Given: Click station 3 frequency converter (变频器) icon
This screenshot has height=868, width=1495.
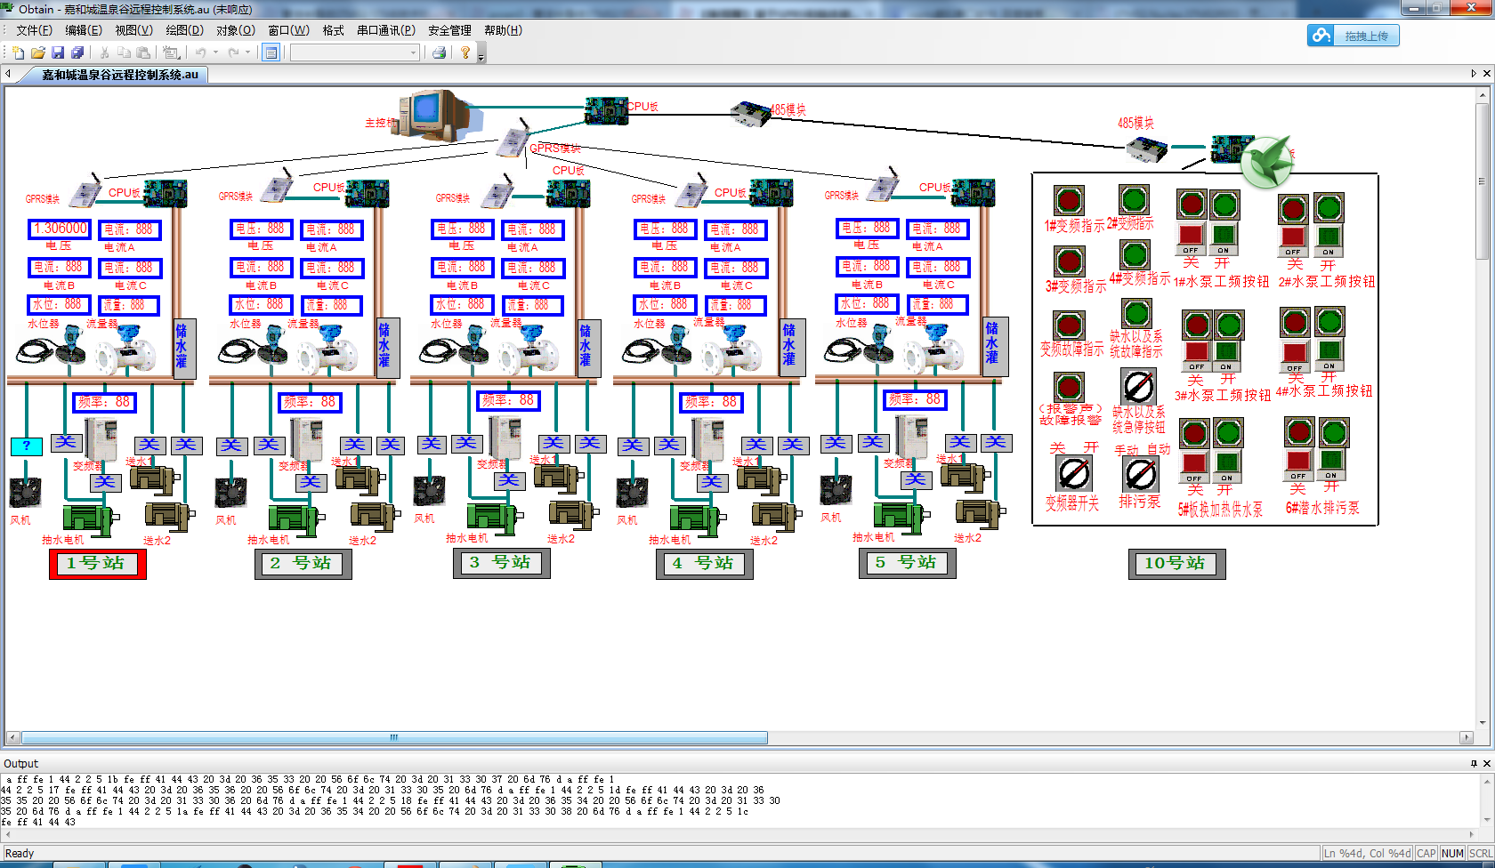Looking at the screenshot, I should click(506, 437).
